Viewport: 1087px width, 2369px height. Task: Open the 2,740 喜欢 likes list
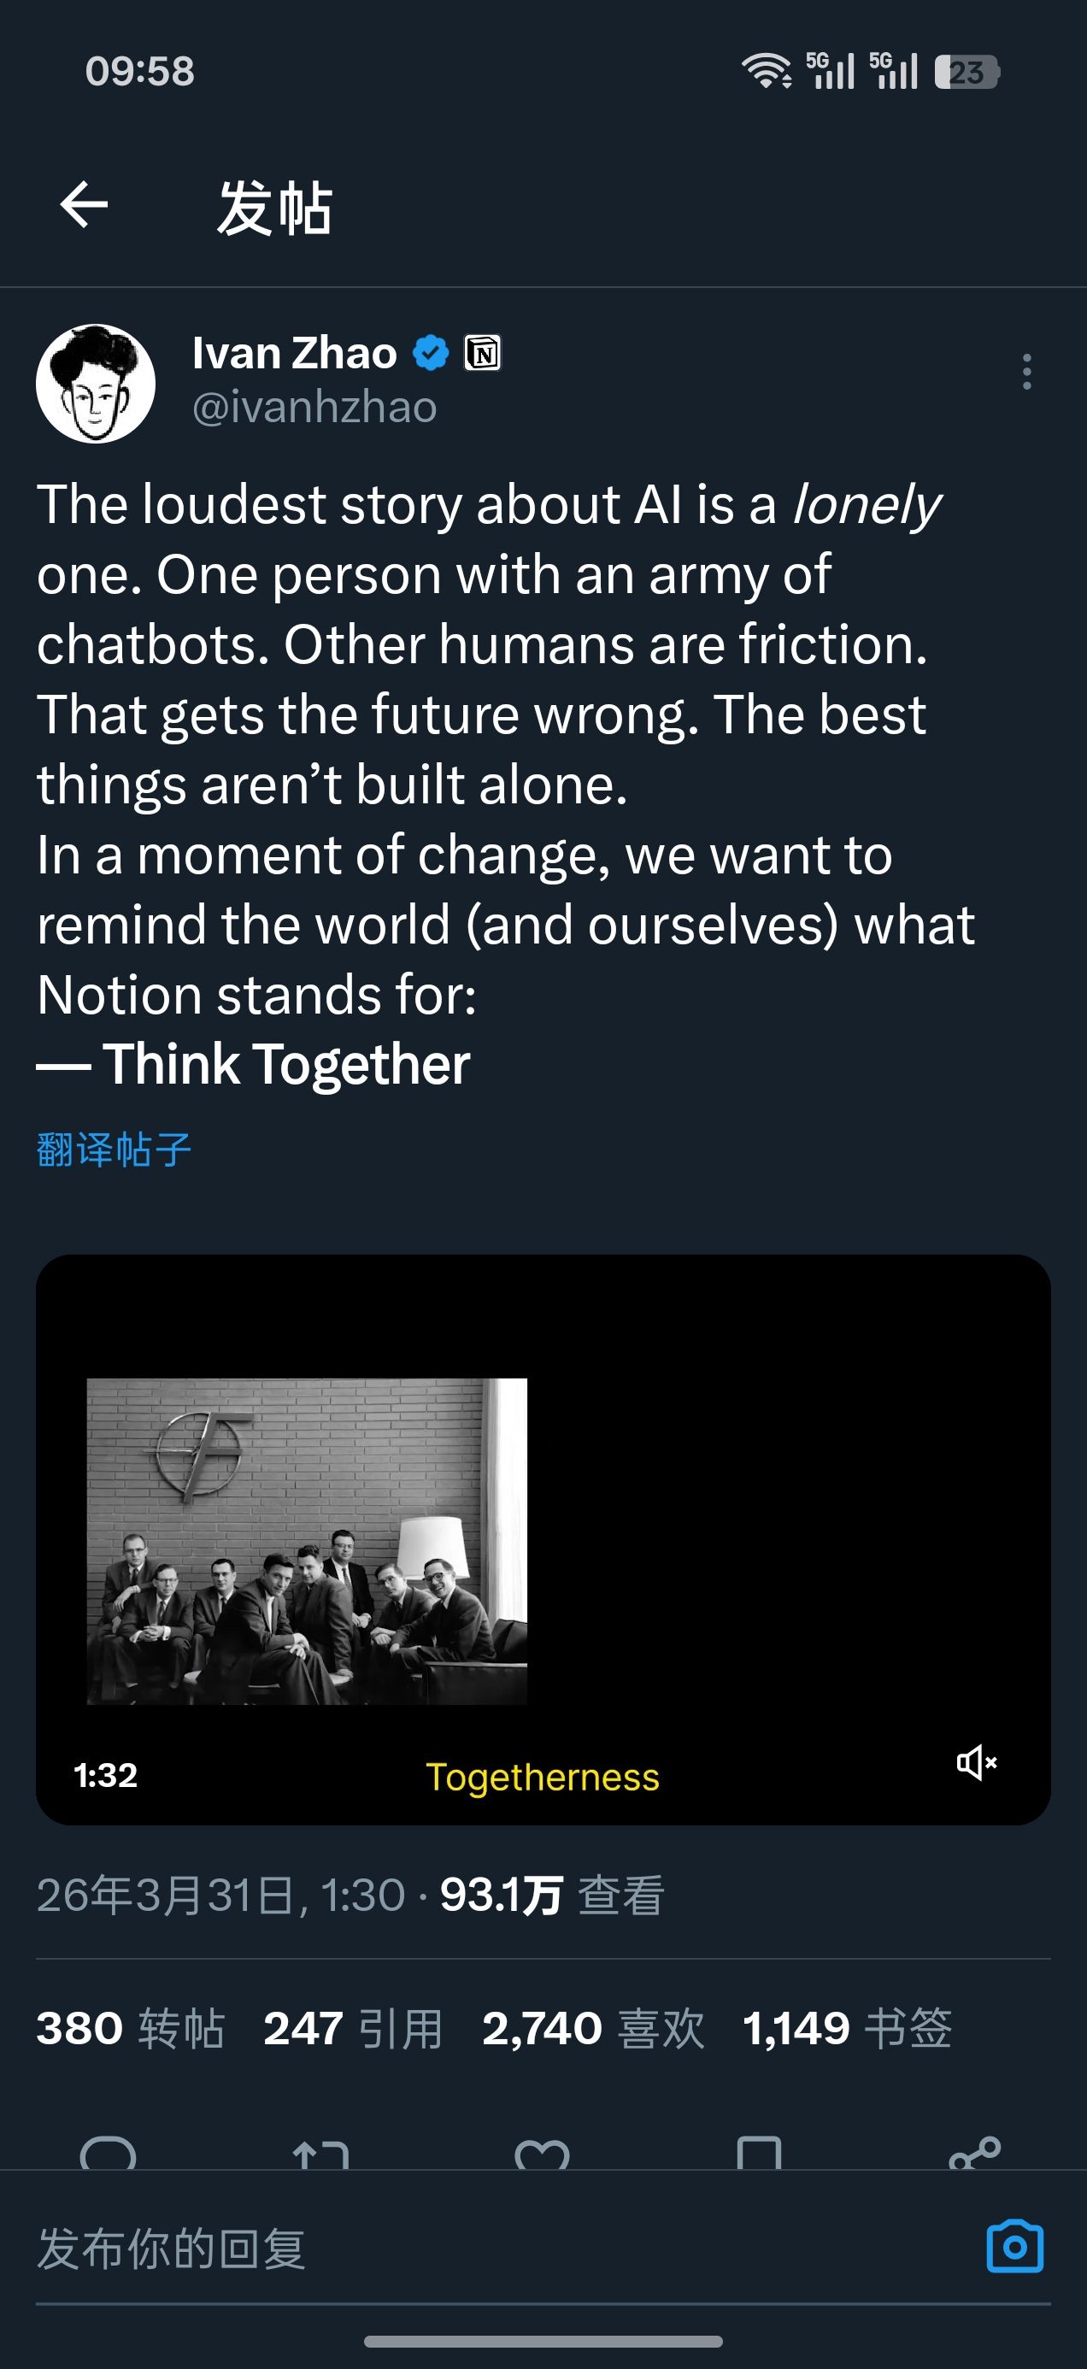[593, 2029]
